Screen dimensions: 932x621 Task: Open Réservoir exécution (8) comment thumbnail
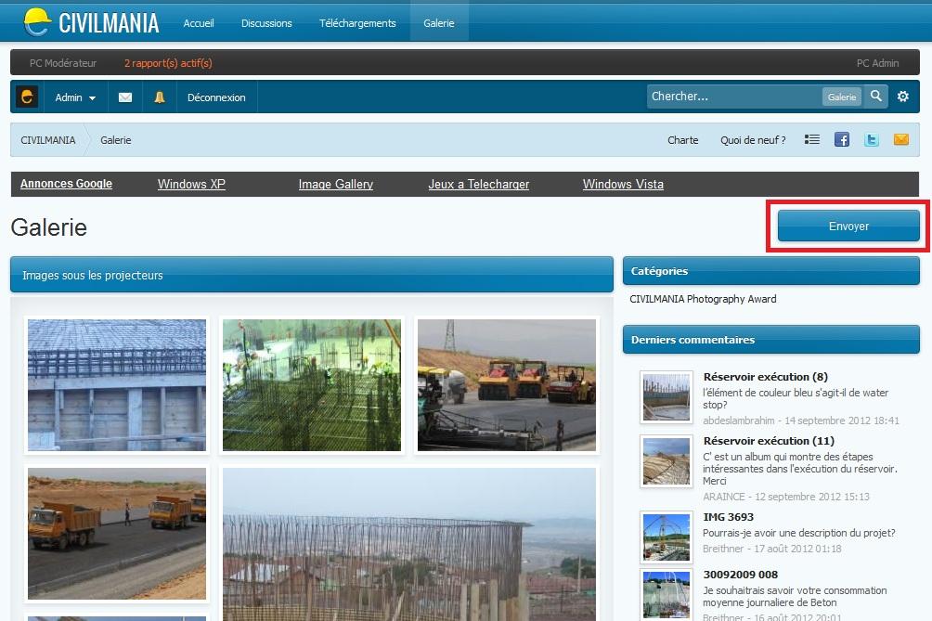pyautogui.click(x=667, y=397)
